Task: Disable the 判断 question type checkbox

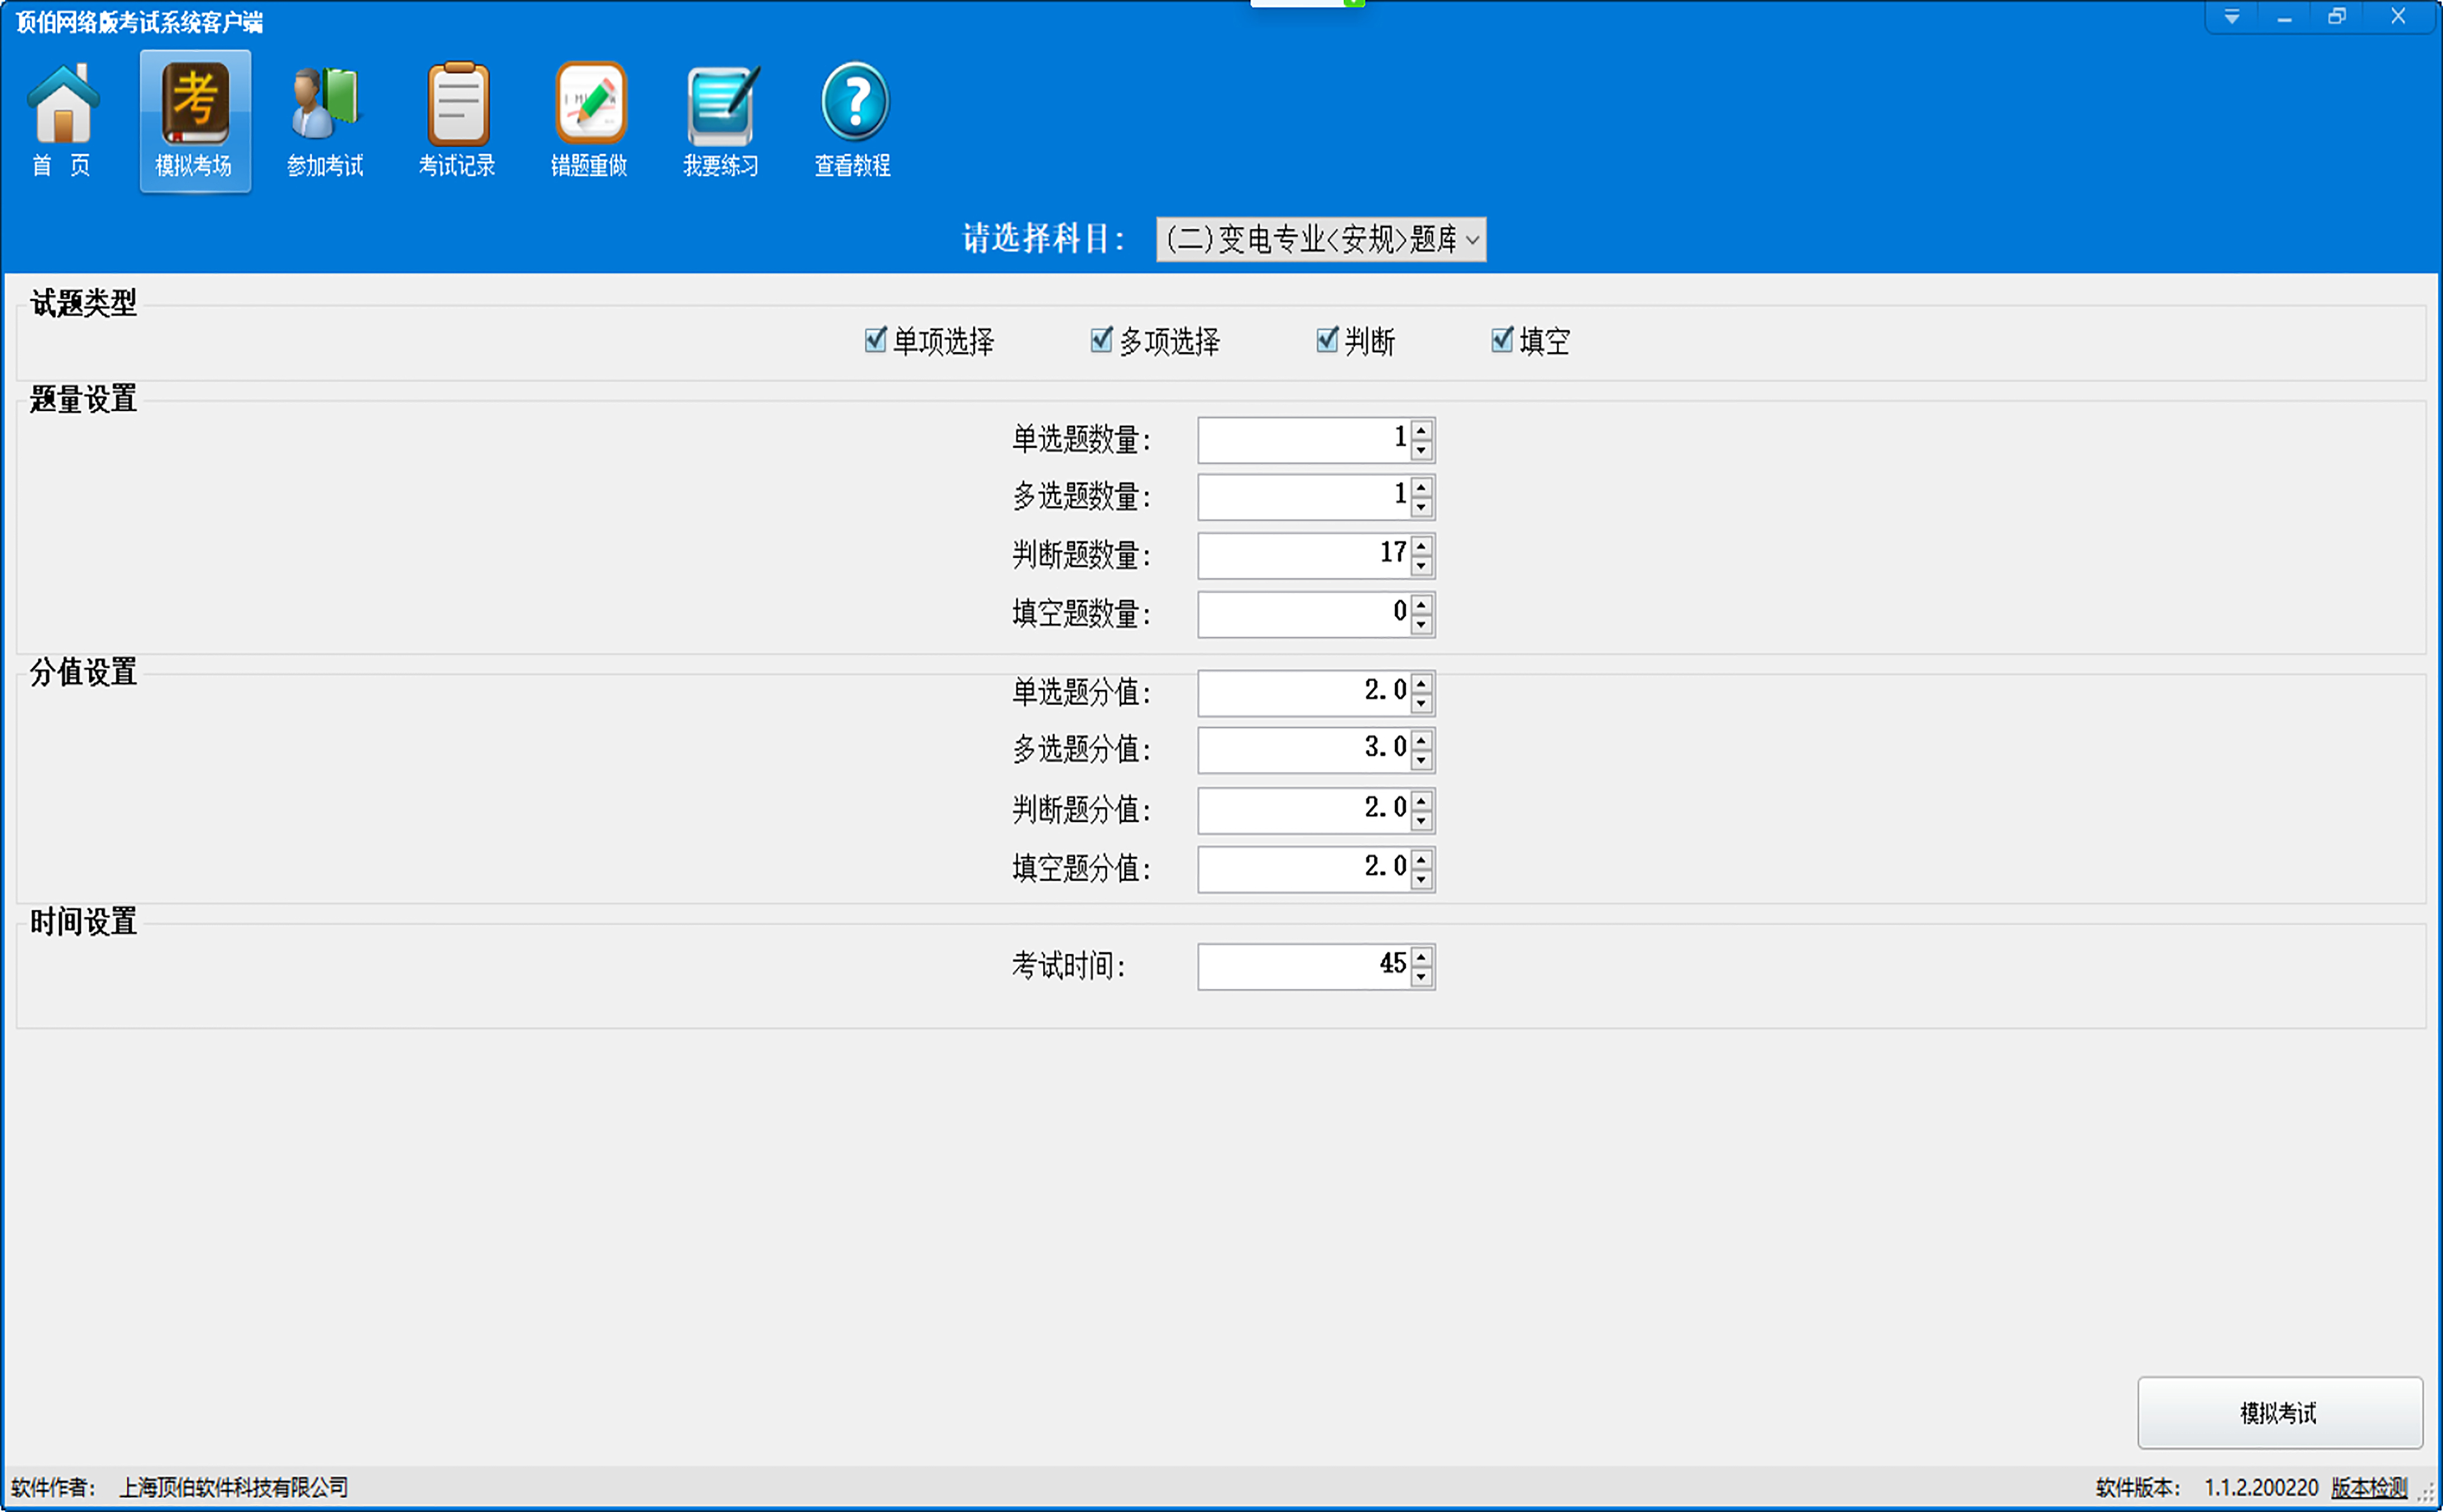Action: coord(1327,340)
